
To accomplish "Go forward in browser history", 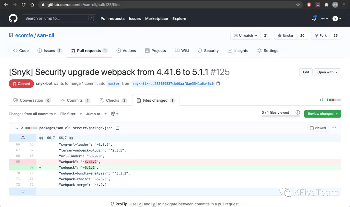I will pos(15,5).
